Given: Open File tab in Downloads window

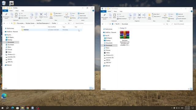Looking at the screenshot, I should [104, 12].
